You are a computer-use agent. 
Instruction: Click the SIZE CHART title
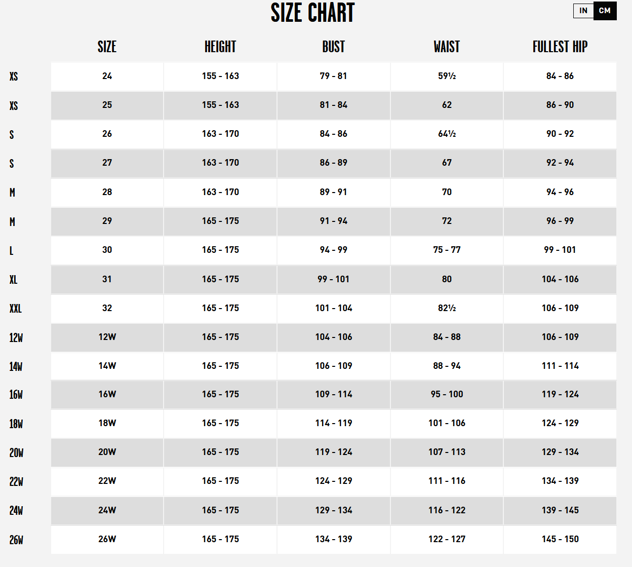(x=312, y=13)
